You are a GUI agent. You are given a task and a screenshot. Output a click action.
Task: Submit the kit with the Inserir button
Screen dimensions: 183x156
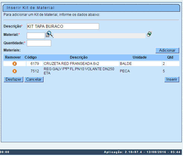tap(172, 79)
